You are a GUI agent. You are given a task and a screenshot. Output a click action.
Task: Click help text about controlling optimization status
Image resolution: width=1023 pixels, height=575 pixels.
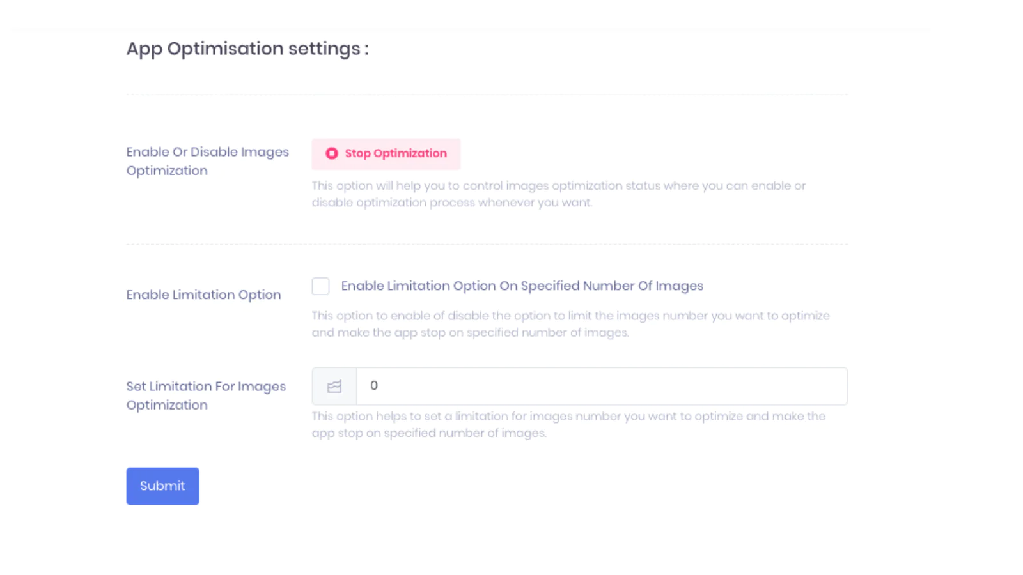tap(558, 194)
